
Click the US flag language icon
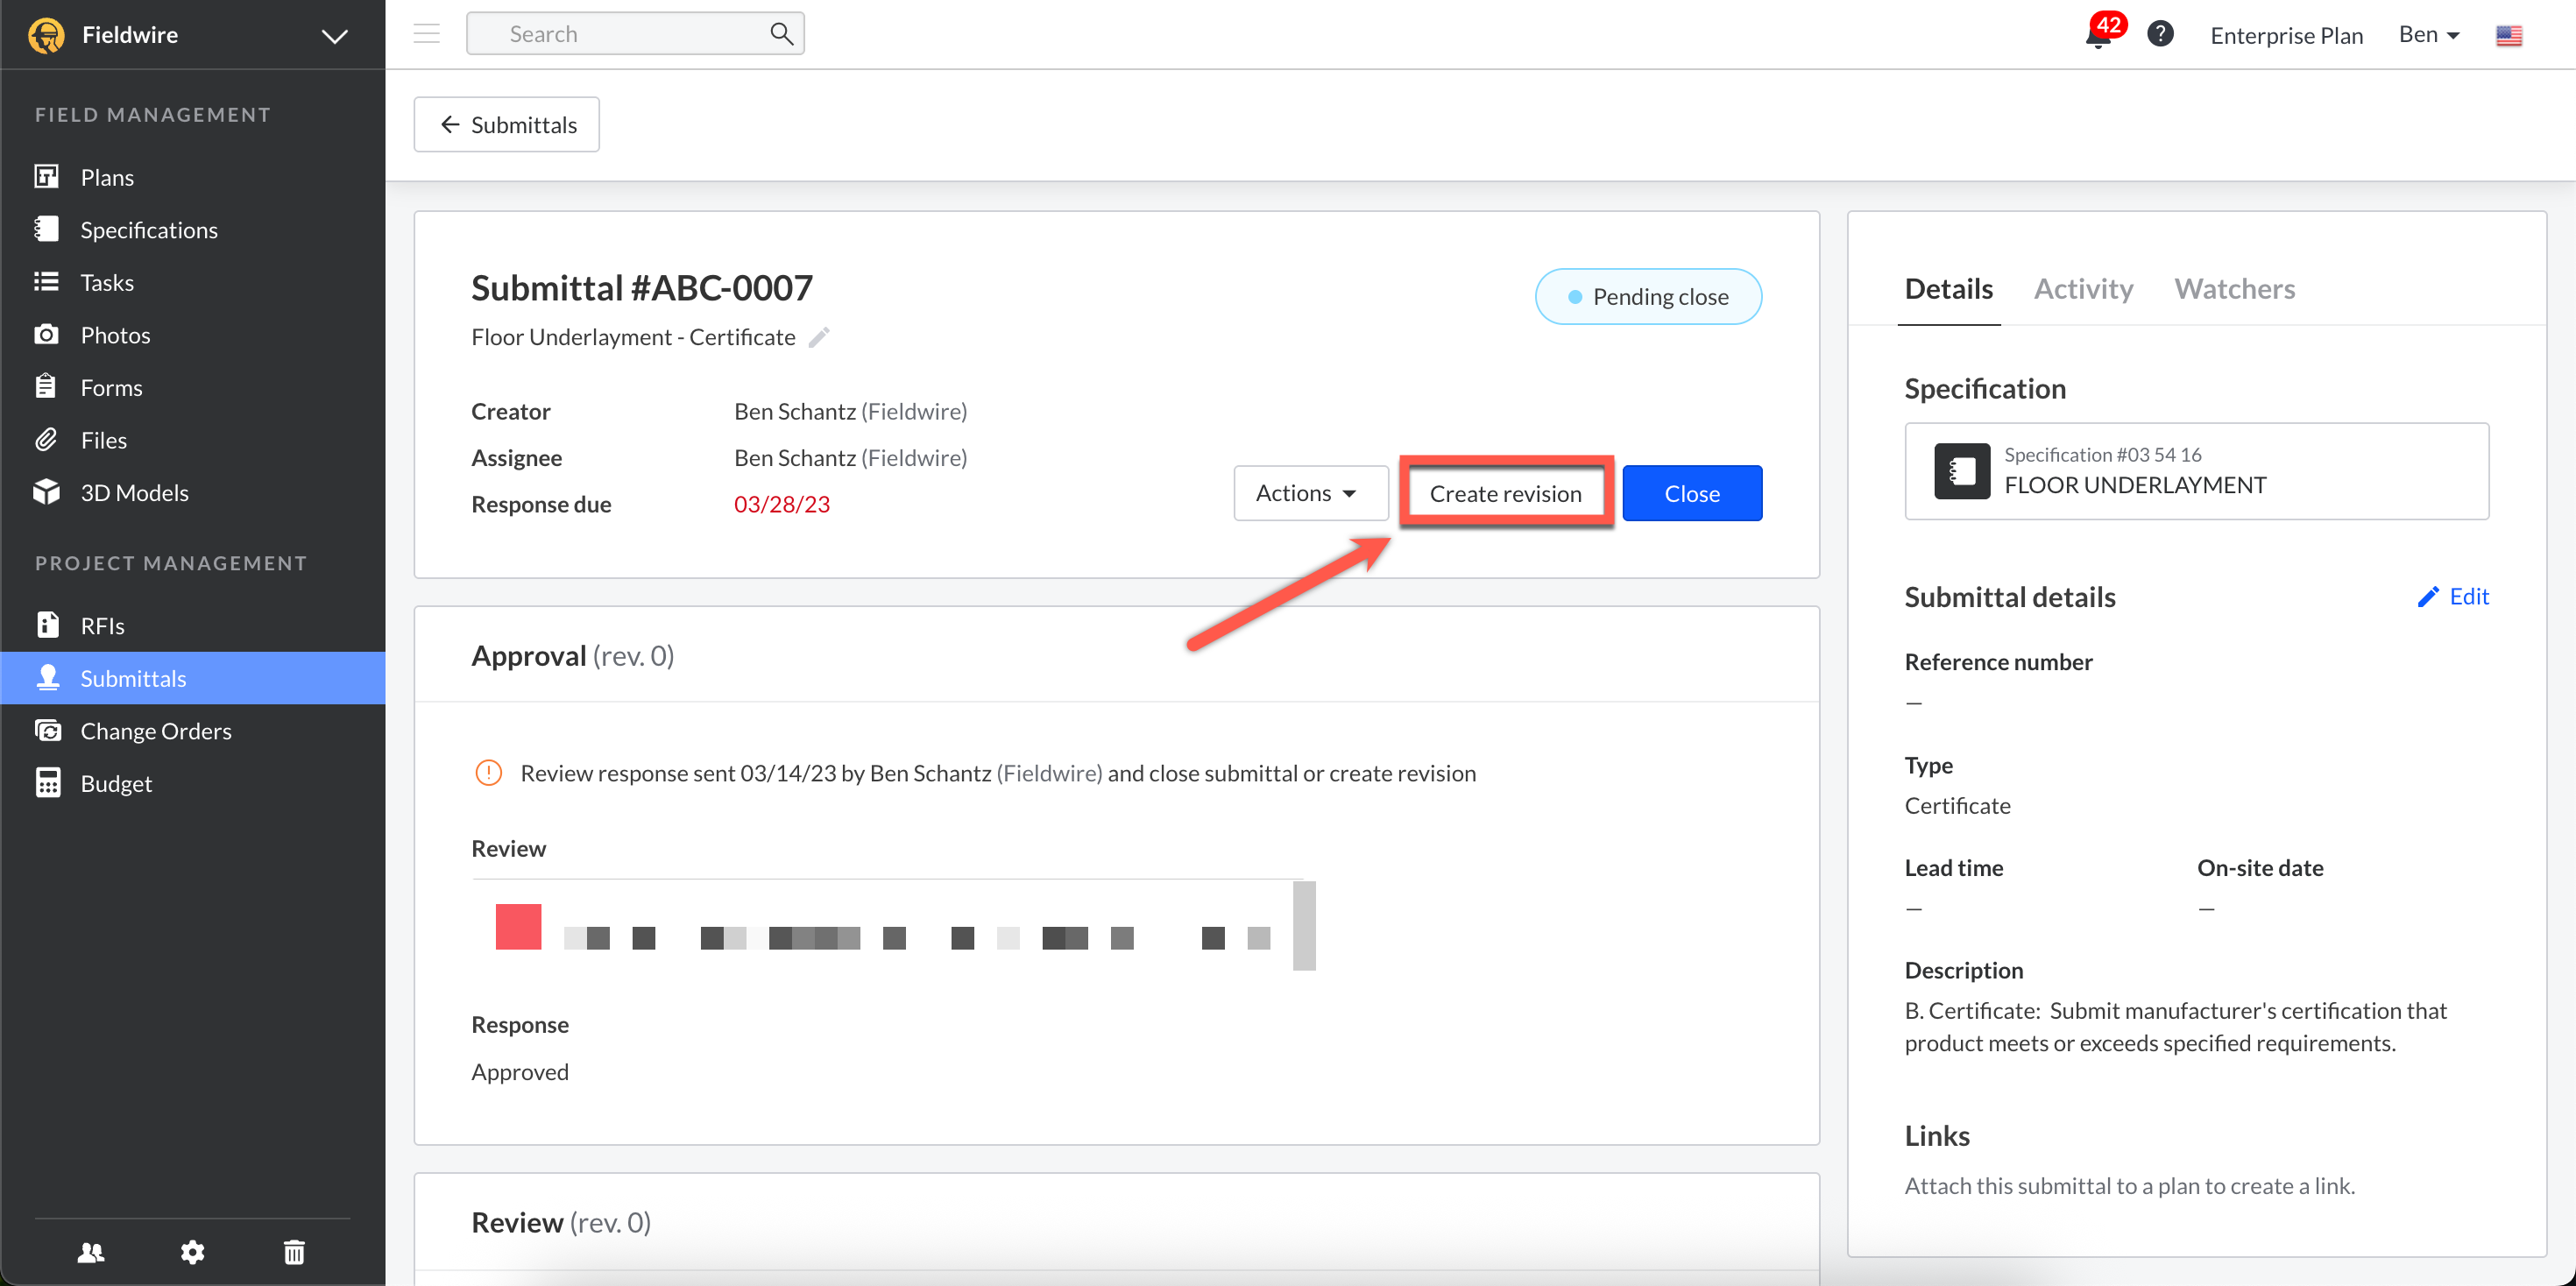click(x=2508, y=35)
